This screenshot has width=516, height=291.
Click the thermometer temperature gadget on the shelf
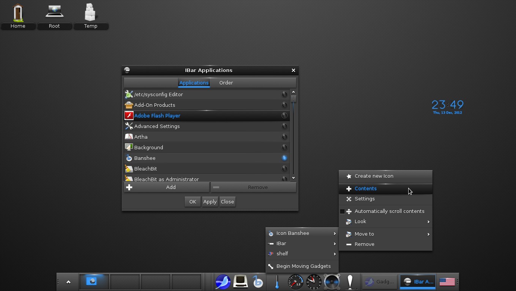click(277, 282)
